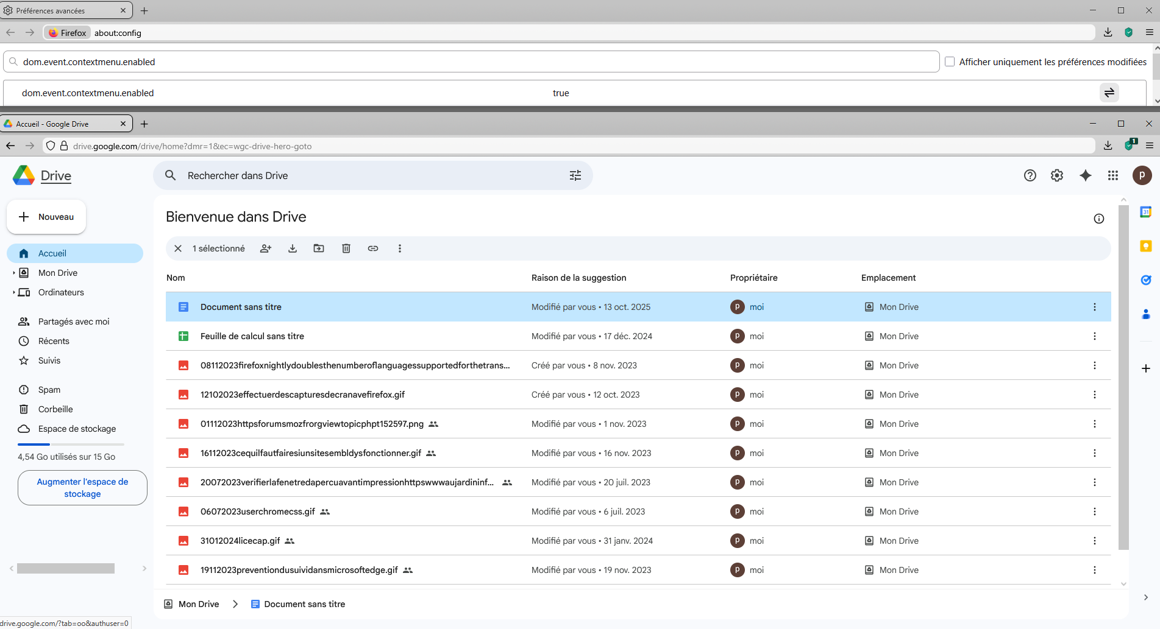Click the Nouveau button
This screenshot has height=629, width=1160.
pyautogui.click(x=46, y=217)
